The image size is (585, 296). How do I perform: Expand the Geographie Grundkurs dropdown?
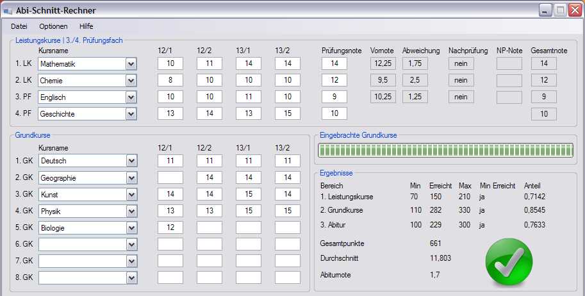pos(131,178)
